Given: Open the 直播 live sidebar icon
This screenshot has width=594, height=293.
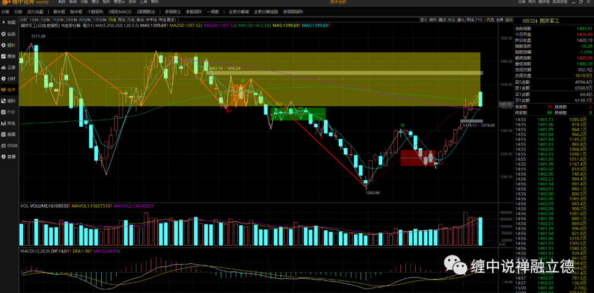Looking at the screenshot, I should 9,157.
